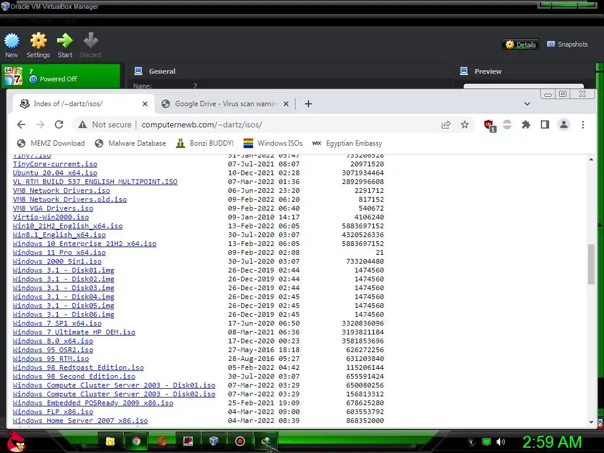This screenshot has width=604, height=453.
Task: Click Windows_8.0_x64.iso link
Action: tap(52, 342)
